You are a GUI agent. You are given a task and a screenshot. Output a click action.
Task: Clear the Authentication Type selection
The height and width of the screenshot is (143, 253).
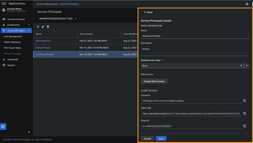point(241,66)
